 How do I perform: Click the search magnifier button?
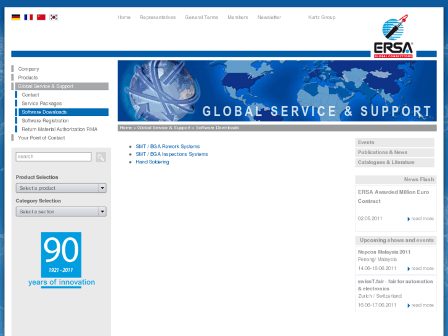[x=101, y=157]
